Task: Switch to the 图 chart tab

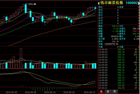Action: coord(115,91)
